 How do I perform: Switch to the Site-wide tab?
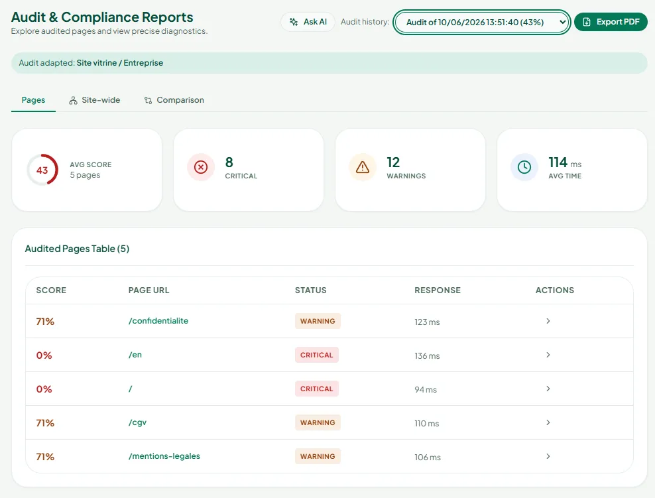(x=95, y=100)
